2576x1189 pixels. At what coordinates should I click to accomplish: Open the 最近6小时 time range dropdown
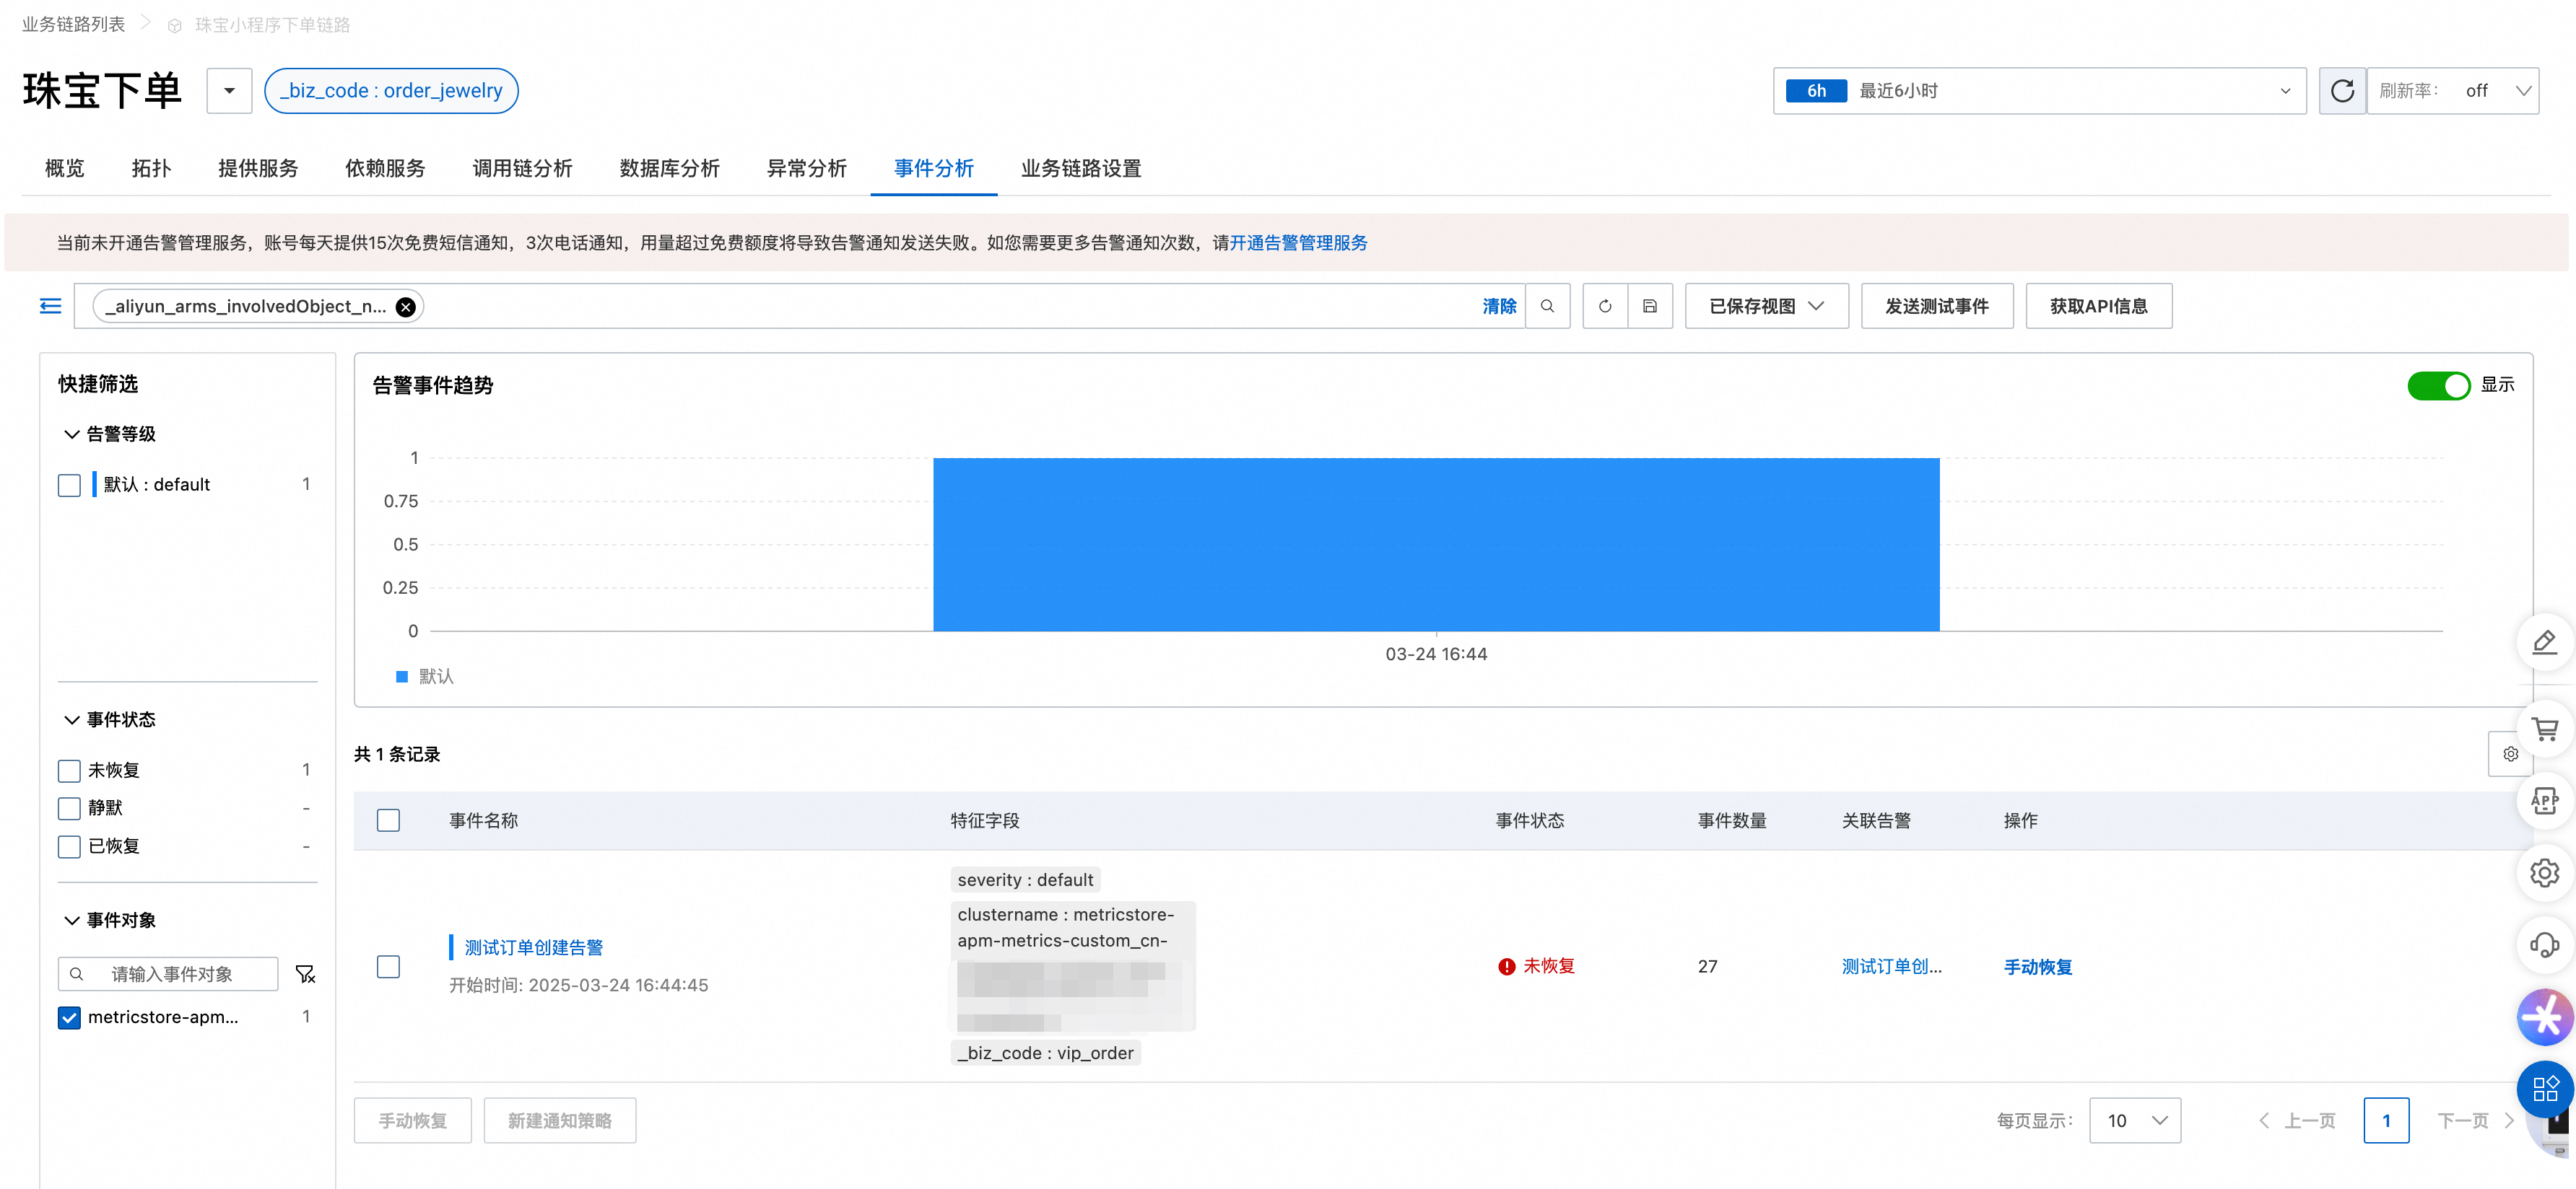coord(2039,91)
